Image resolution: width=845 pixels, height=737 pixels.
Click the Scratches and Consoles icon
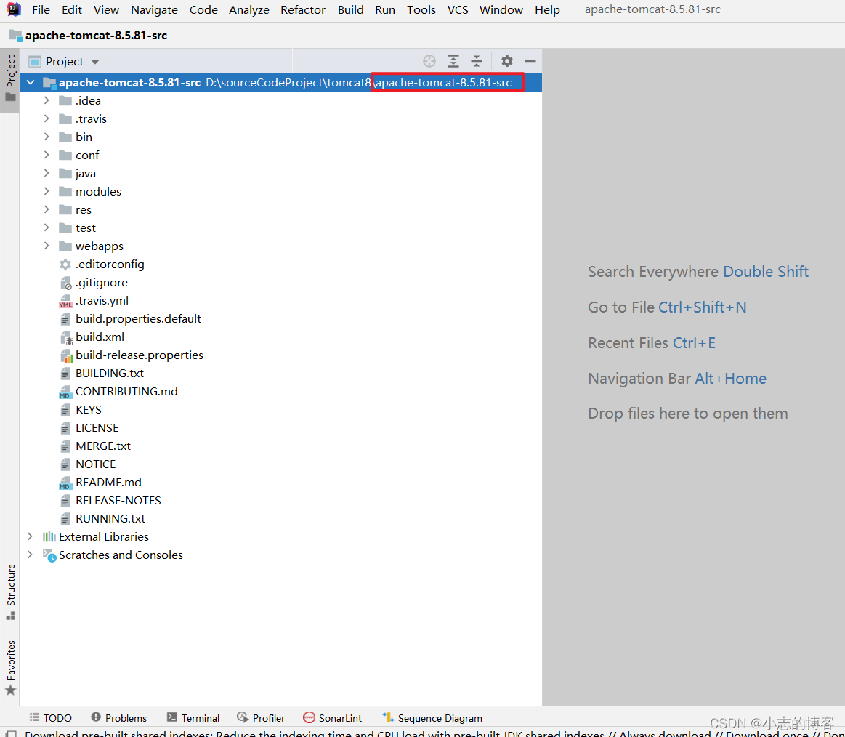click(x=49, y=555)
